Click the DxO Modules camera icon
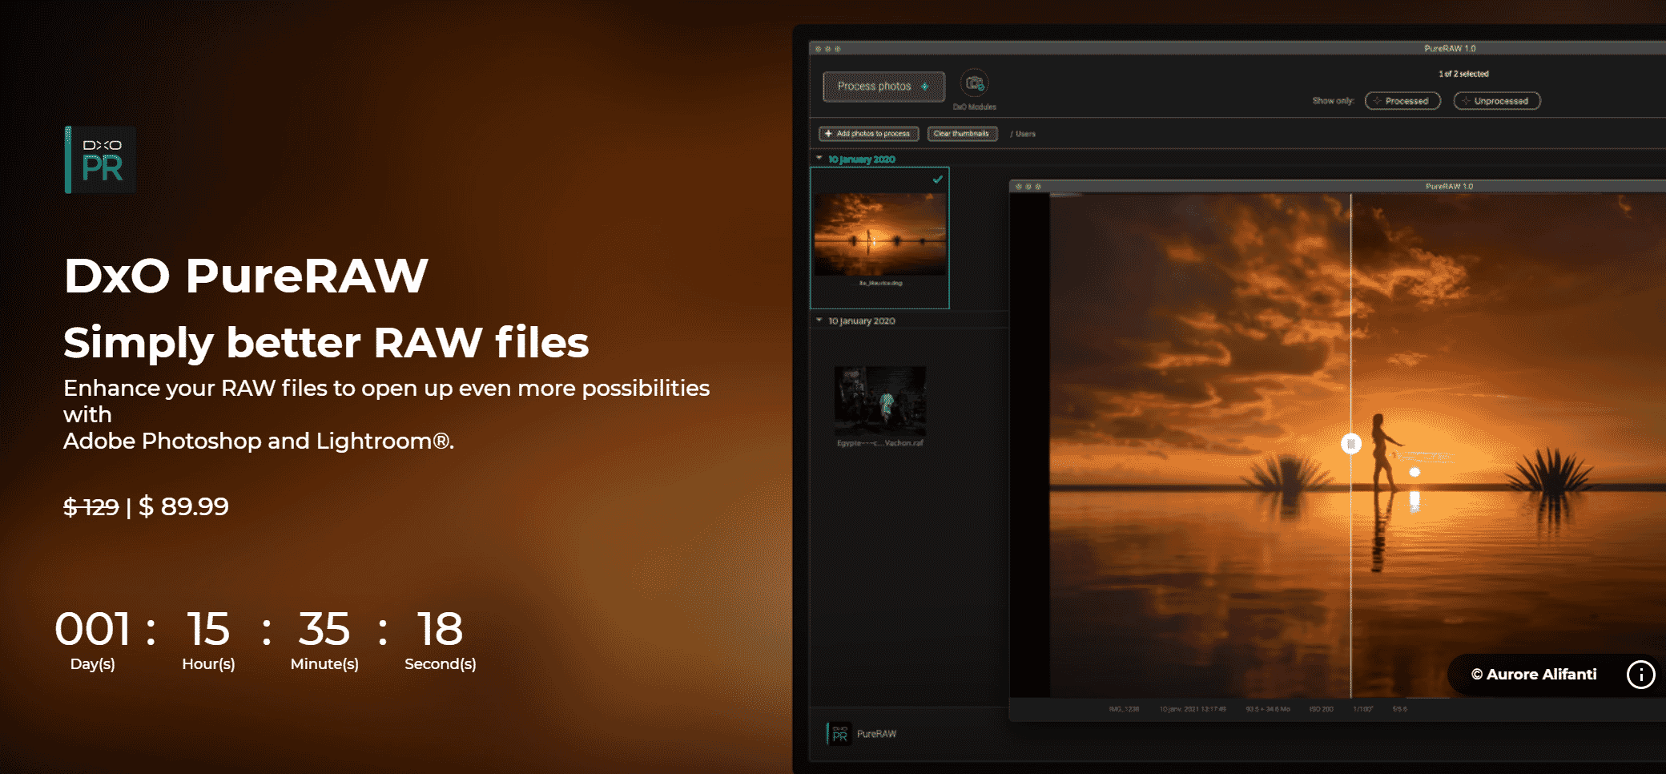 pyautogui.click(x=974, y=83)
